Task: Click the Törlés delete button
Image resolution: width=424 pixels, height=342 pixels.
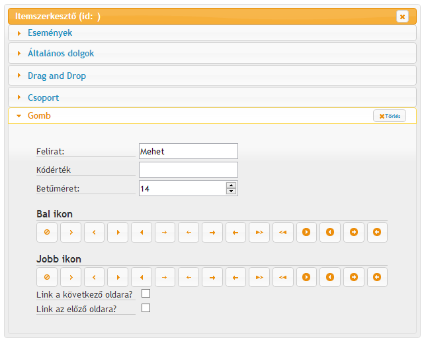Action: pos(390,116)
